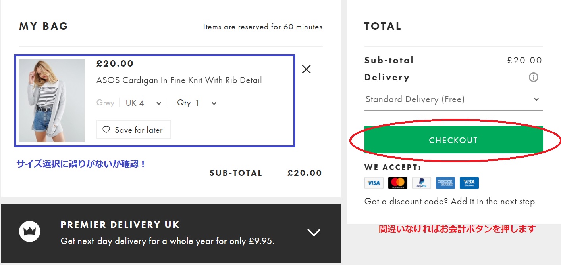Click the Save for later button
The image size is (561, 265).
tap(134, 130)
